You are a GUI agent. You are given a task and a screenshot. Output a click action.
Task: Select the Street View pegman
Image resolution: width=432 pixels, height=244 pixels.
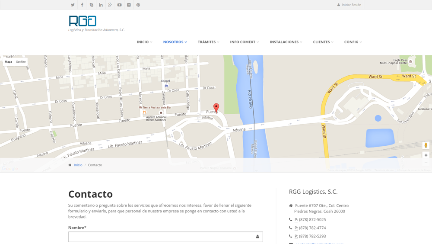pyautogui.click(x=426, y=145)
